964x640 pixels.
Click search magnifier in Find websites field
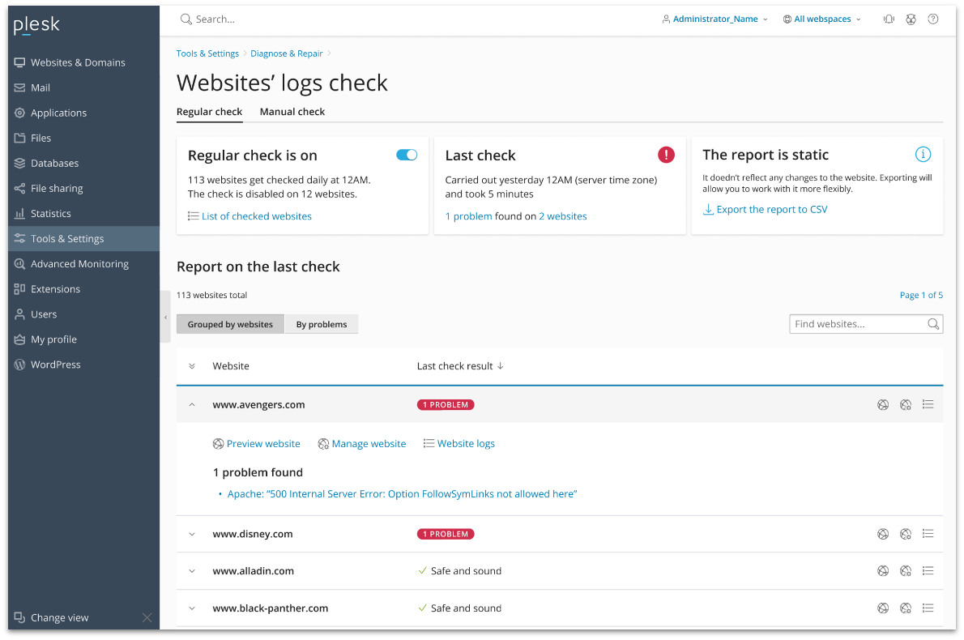pyautogui.click(x=933, y=324)
